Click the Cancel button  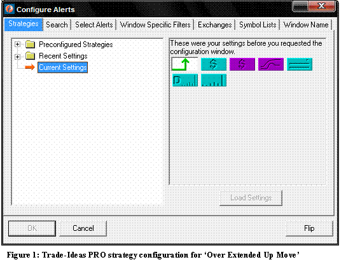83,228
